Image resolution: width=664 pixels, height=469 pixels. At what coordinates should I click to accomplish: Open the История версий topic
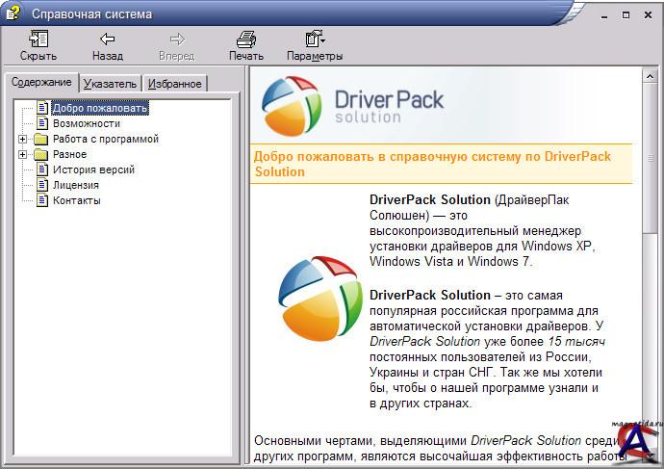[x=93, y=169]
